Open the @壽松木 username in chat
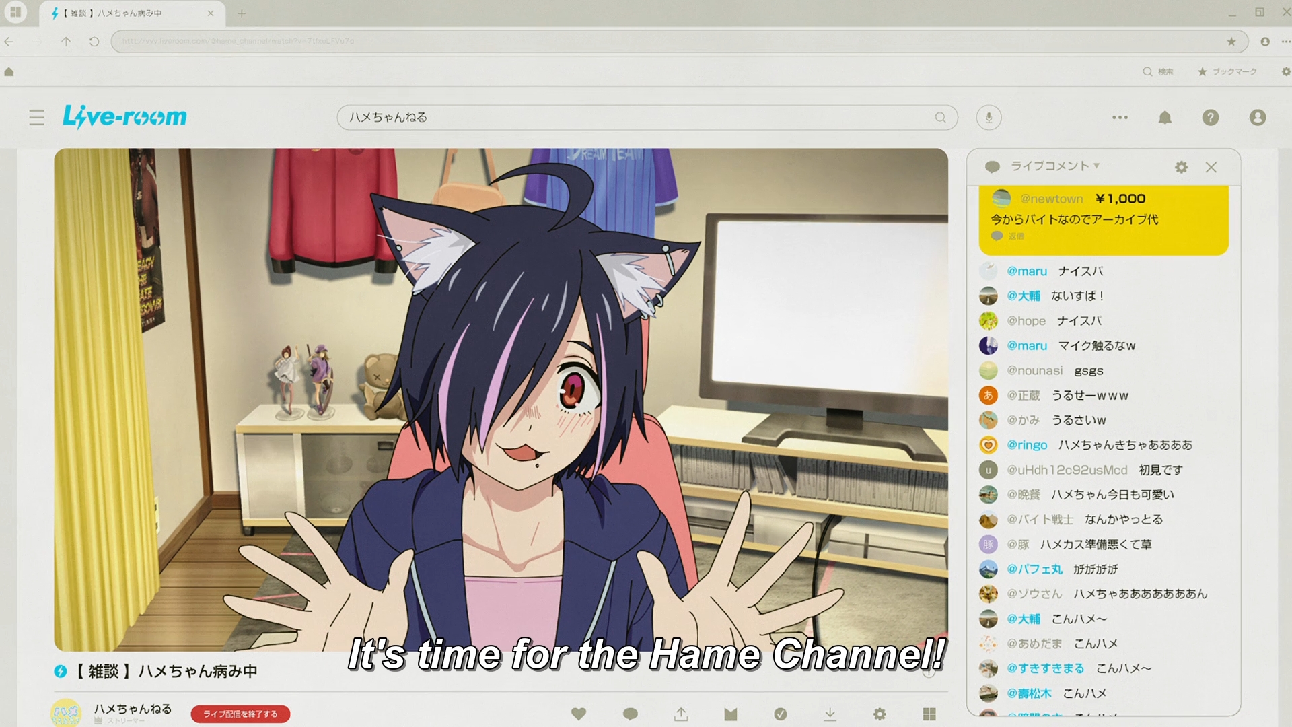The height and width of the screenshot is (727, 1292). 1030,693
